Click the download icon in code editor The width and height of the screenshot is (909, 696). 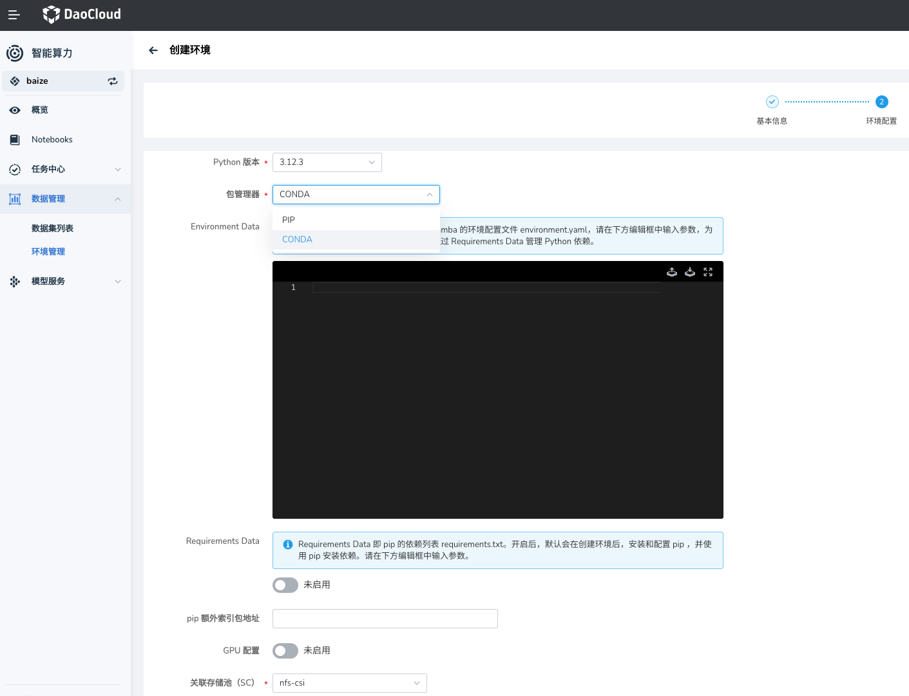(x=690, y=272)
